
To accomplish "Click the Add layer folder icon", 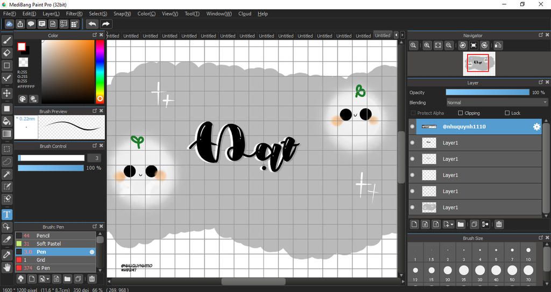I will click(461, 225).
